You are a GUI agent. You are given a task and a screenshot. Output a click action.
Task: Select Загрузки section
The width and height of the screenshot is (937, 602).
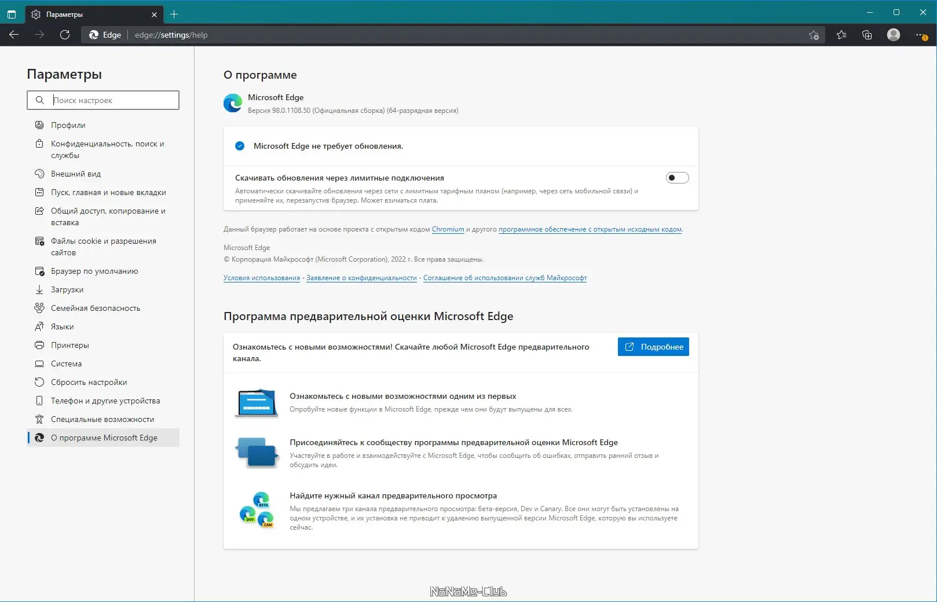[x=103, y=289]
